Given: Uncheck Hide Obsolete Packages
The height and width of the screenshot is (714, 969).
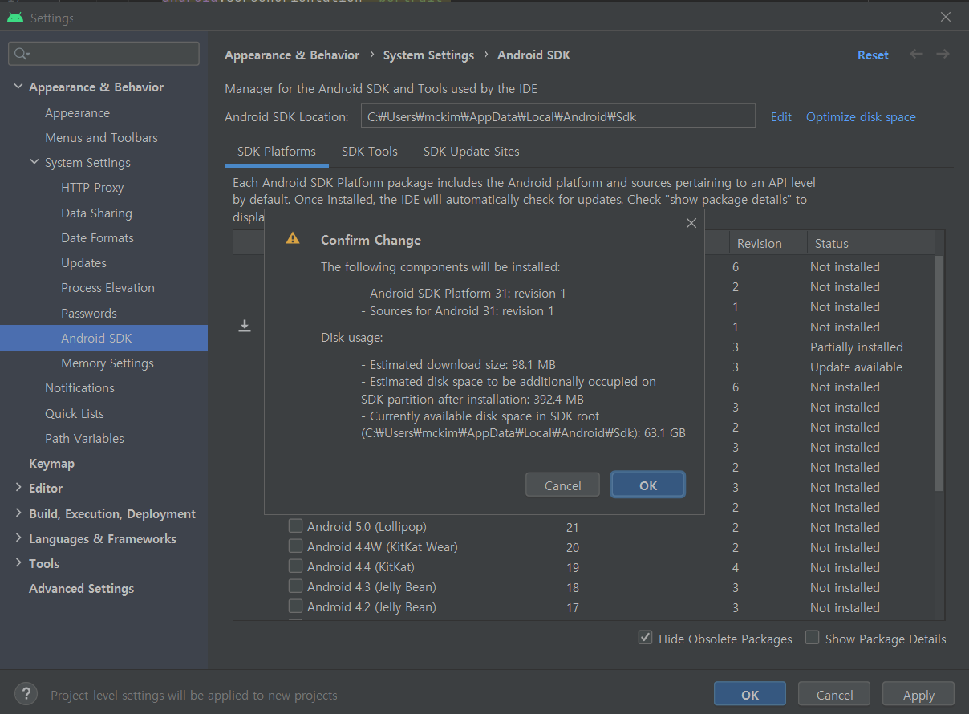Looking at the screenshot, I should 645,638.
